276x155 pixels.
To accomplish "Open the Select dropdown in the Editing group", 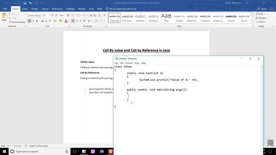I will (x=261, y=22).
